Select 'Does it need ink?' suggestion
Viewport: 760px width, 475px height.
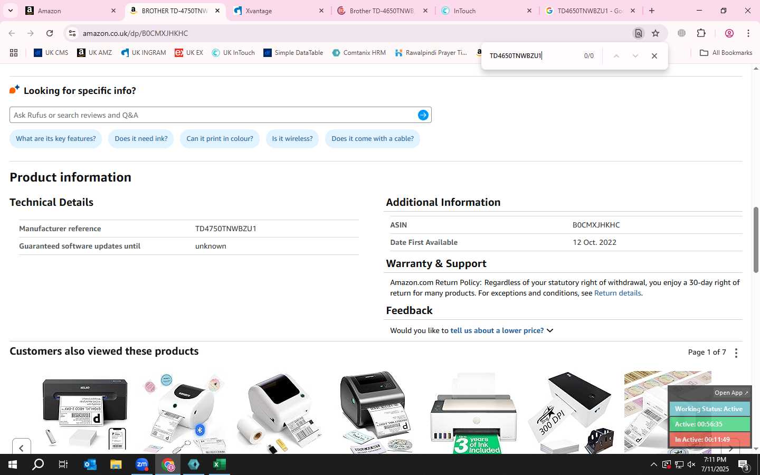pyautogui.click(x=141, y=139)
